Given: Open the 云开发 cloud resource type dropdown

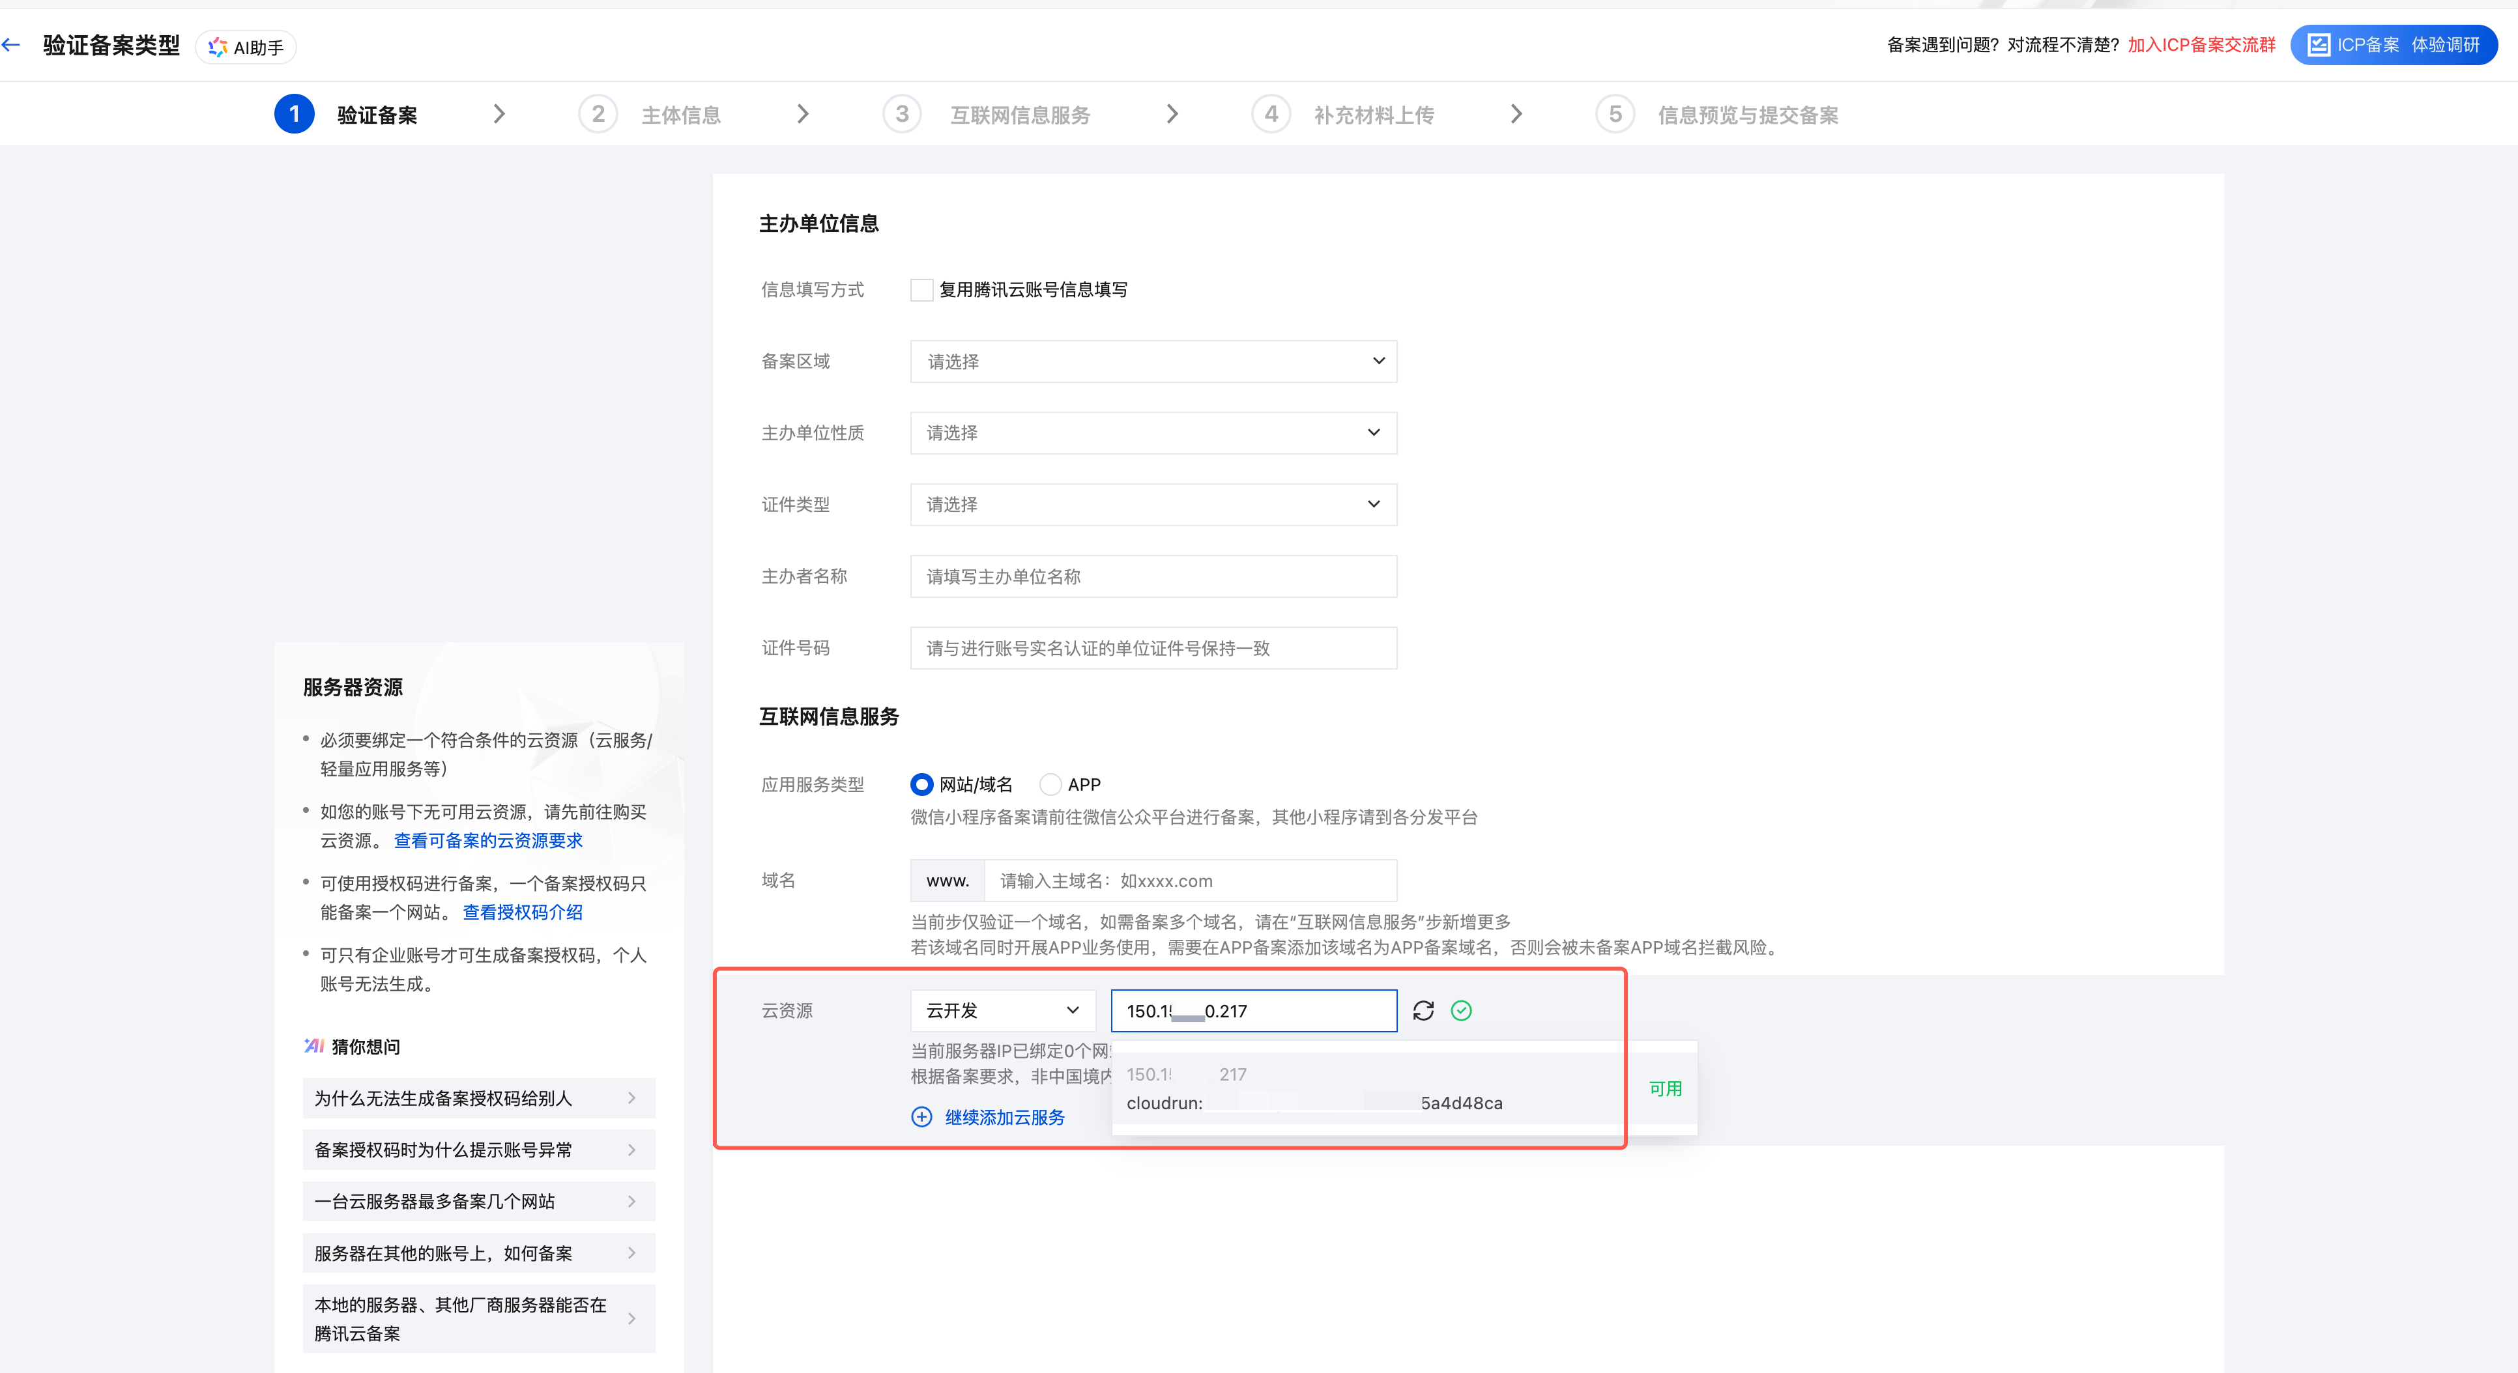Looking at the screenshot, I should [x=1002, y=1010].
